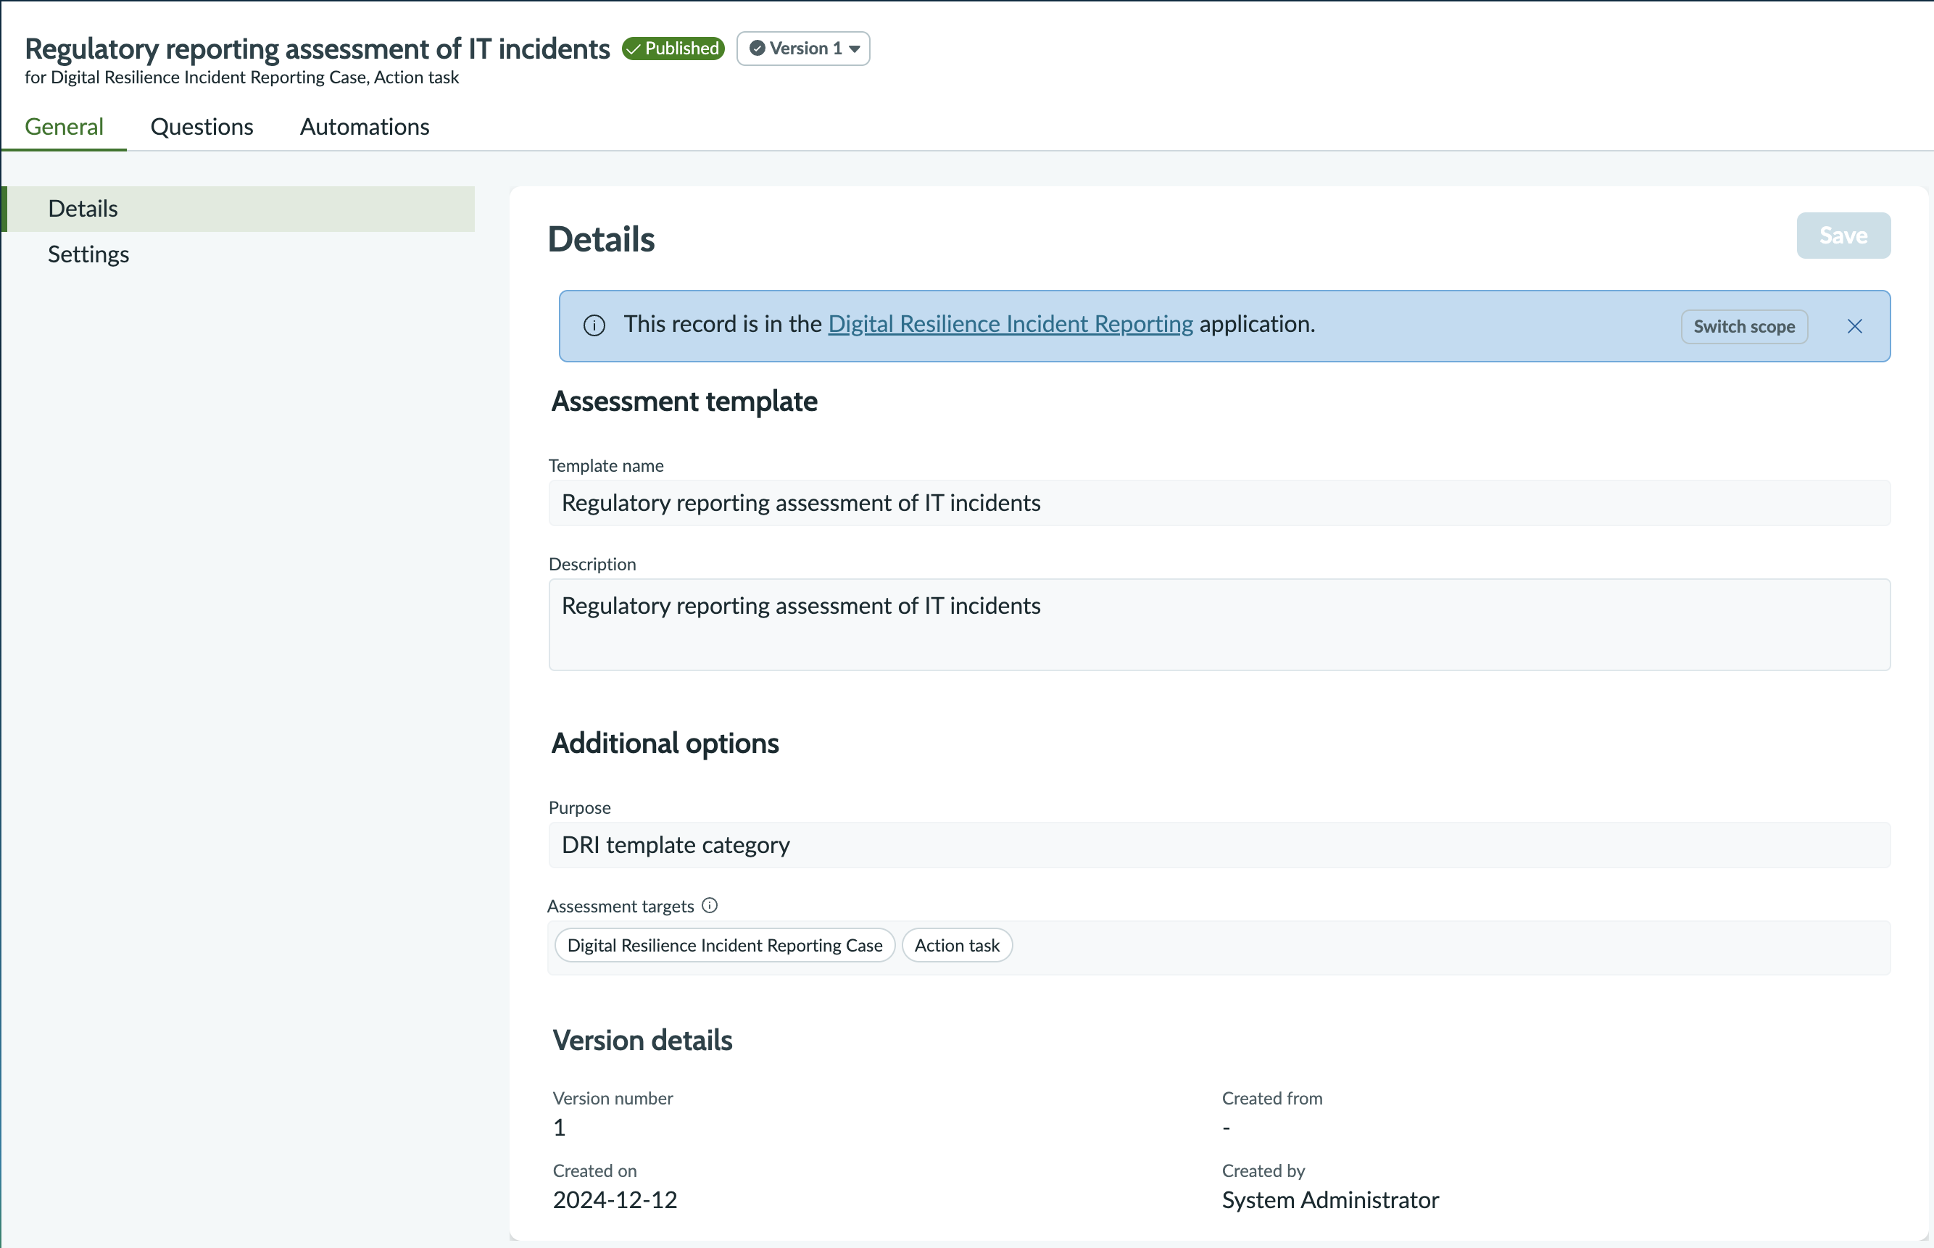Switch to the General tab
The height and width of the screenshot is (1248, 1934).
pyautogui.click(x=64, y=126)
